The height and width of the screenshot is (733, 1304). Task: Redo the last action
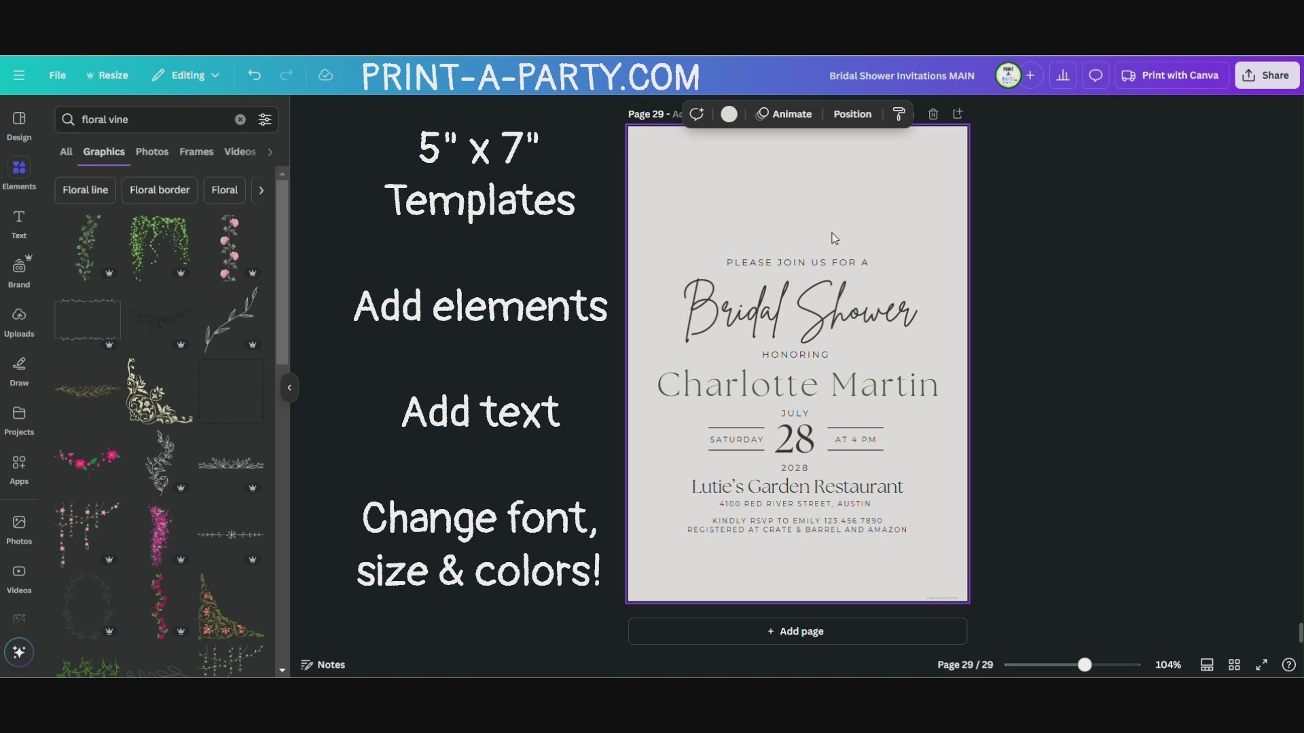click(x=287, y=75)
